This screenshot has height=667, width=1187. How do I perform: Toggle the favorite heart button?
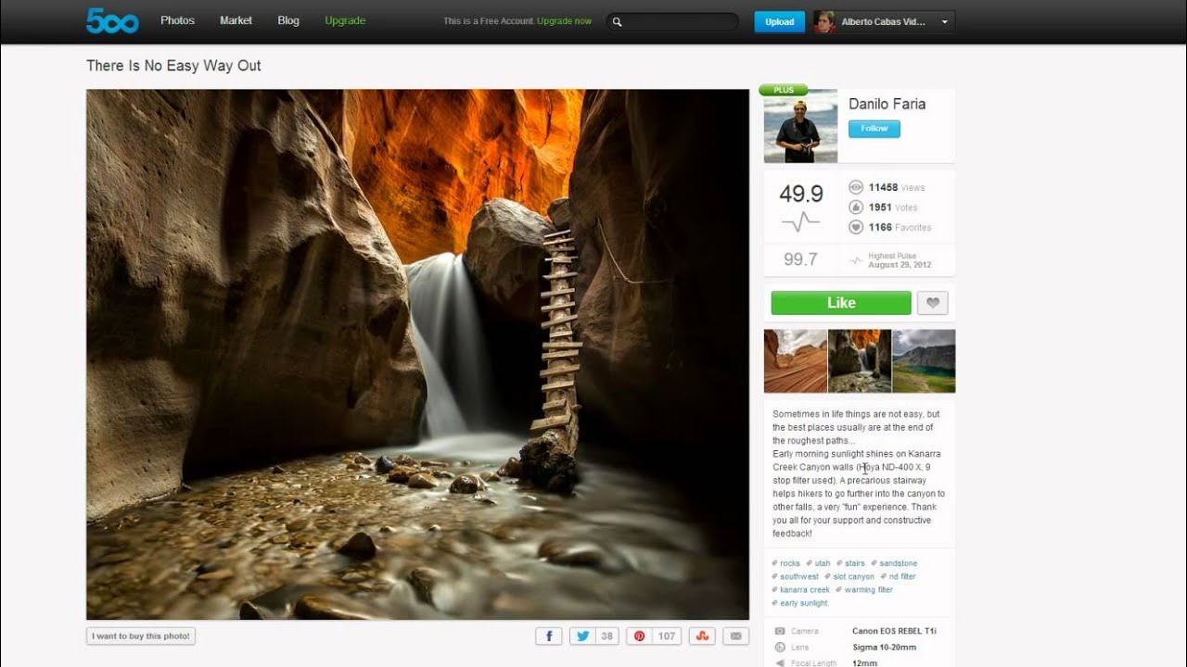[x=932, y=303]
